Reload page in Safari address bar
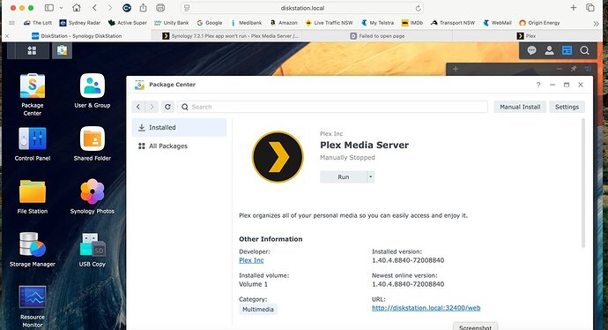Screen dimensions: 608x330 pos(418,8)
